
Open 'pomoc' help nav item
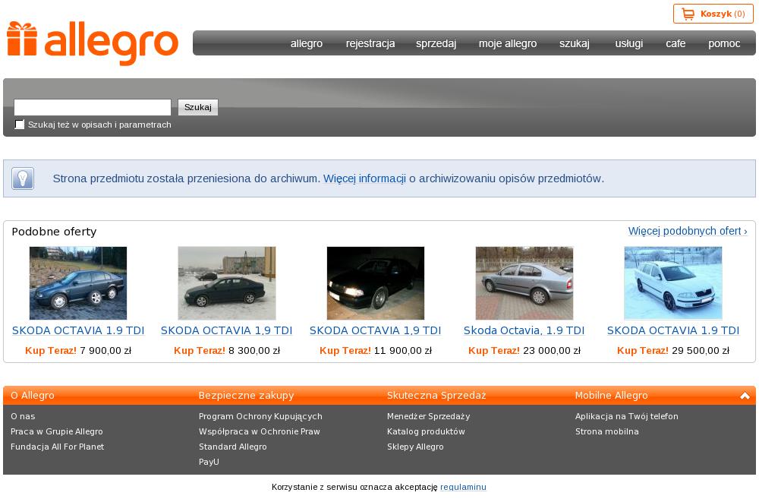click(724, 43)
